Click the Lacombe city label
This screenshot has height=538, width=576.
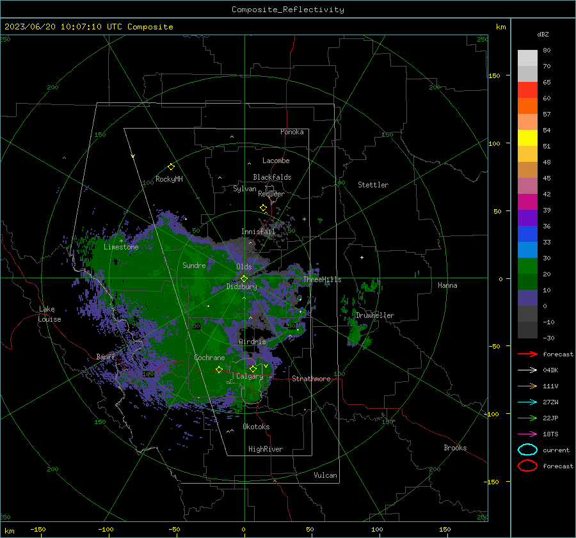(x=276, y=161)
